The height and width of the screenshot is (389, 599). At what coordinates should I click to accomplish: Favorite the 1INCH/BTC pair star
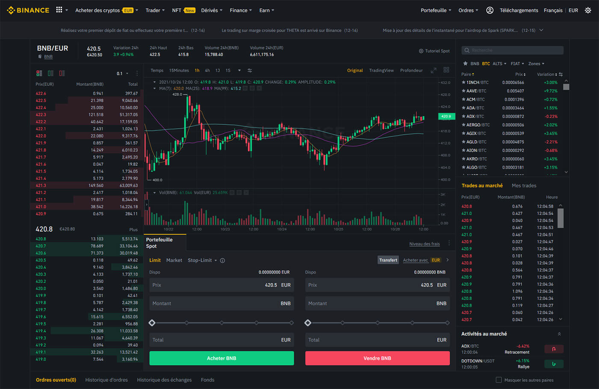(463, 82)
